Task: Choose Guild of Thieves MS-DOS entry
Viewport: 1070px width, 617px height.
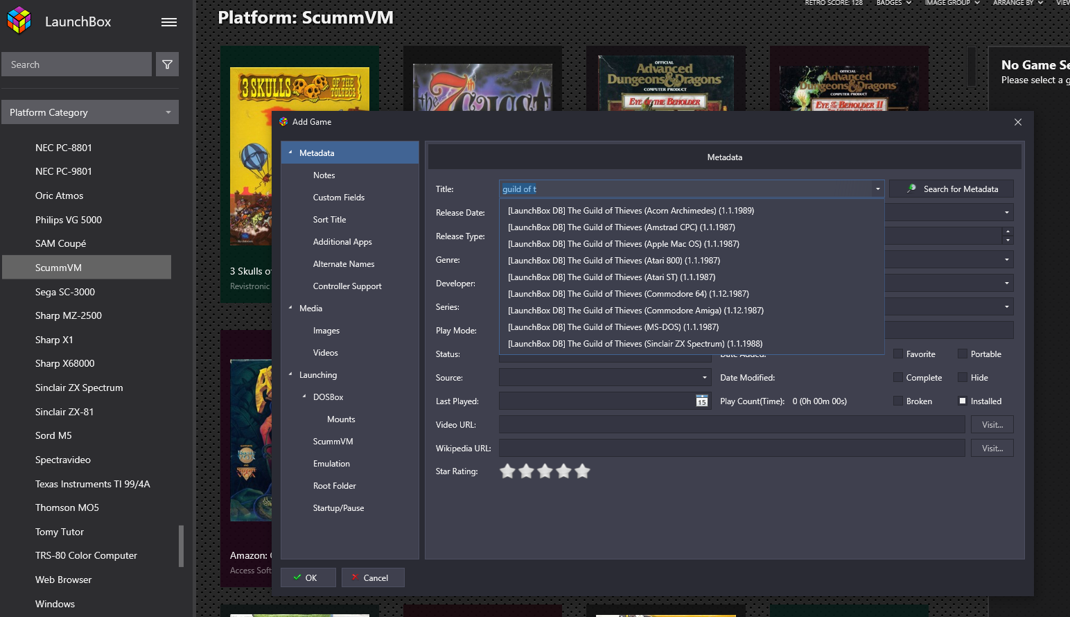Action: (692, 327)
